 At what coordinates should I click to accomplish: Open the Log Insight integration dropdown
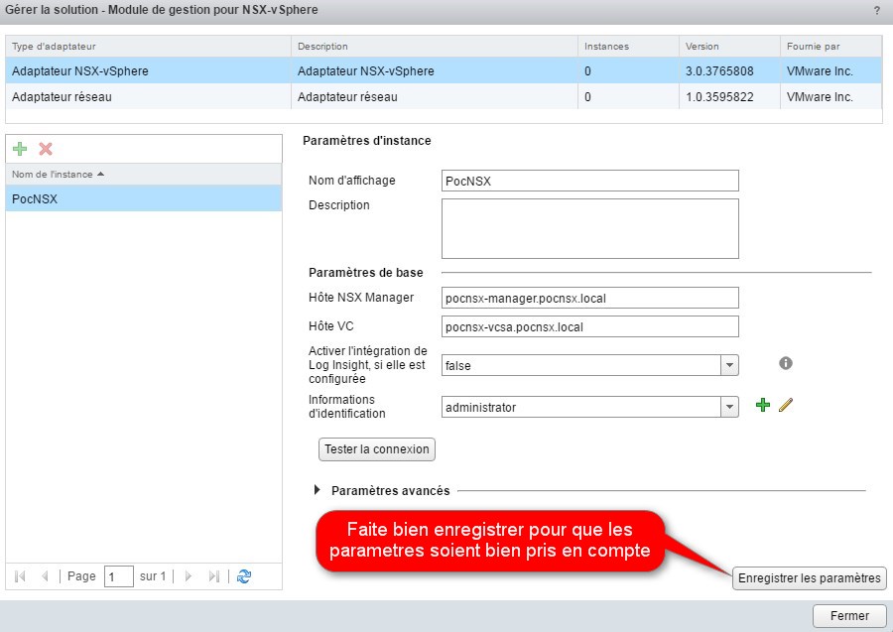[729, 365]
